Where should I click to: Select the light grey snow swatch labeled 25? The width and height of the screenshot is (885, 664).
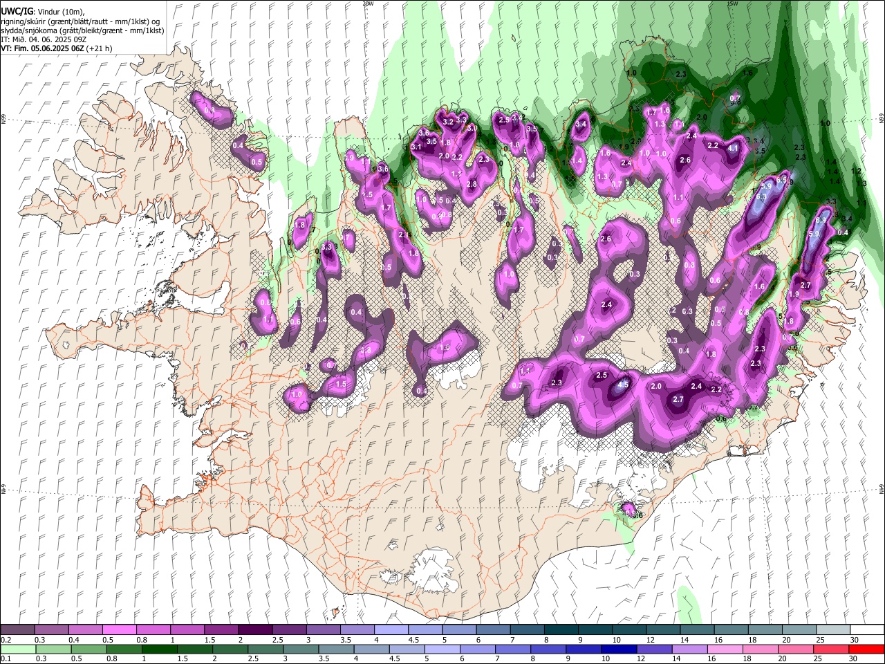point(832,630)
